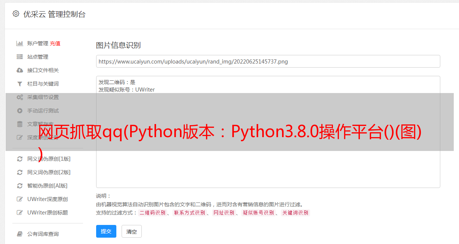Click the server icon for 站点管理
Screen dimensions: 459x244
(x=20, y=57)
